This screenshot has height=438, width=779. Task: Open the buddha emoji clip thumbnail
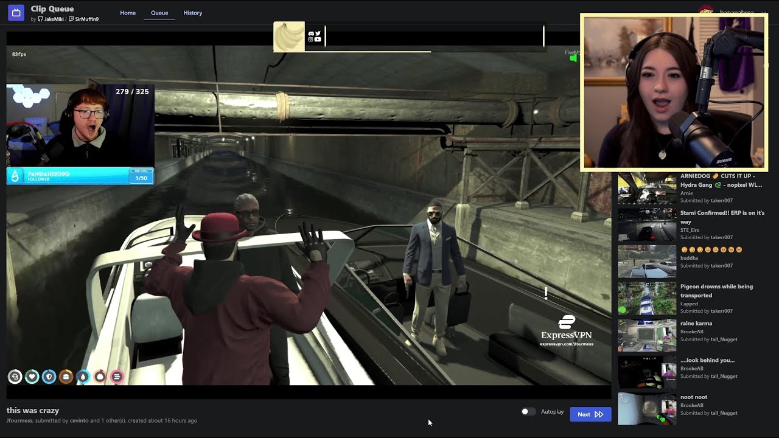[x=647, y=262]
